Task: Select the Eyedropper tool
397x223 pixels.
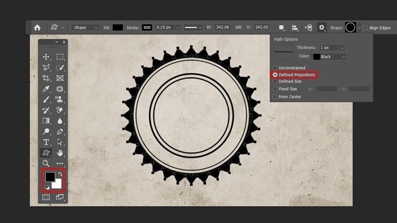Action: [x=46, y=89]
